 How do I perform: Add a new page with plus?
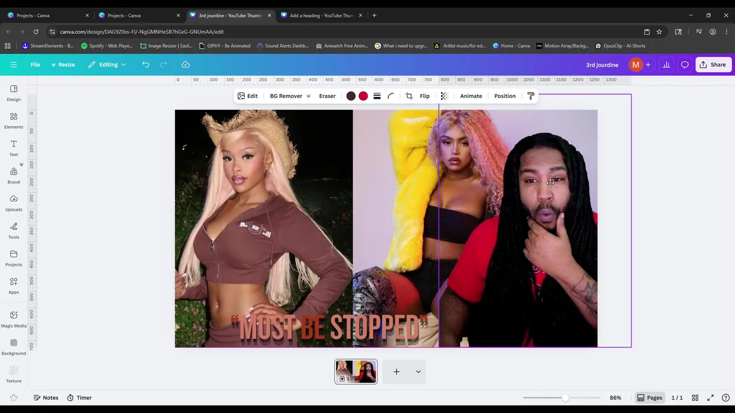point(396,372)
